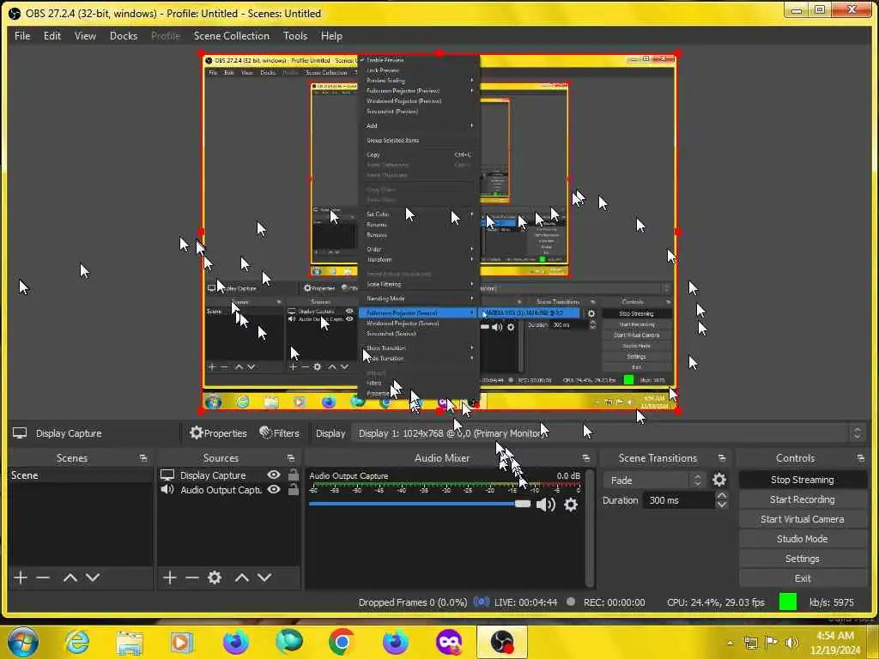Image resolution: width=879 pixels, height=659 pixels.
Task: Move scene down arrow
Action: click(x=93, y=577)
